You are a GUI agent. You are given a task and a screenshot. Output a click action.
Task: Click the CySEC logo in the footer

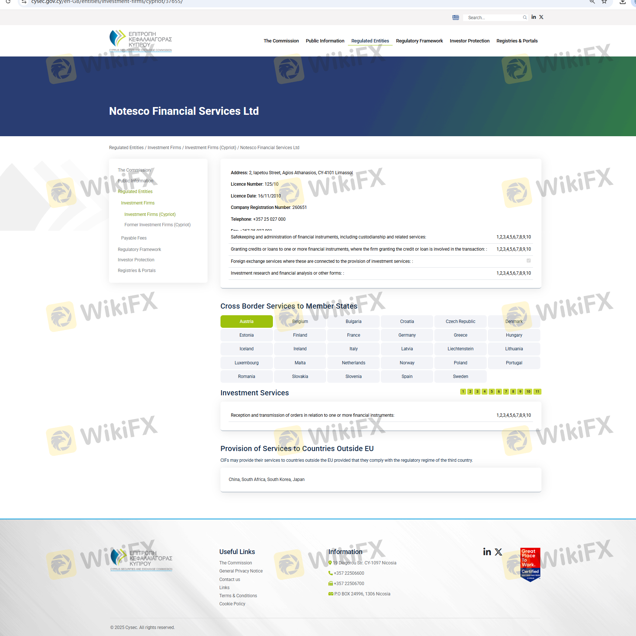(x=141, y=560)
